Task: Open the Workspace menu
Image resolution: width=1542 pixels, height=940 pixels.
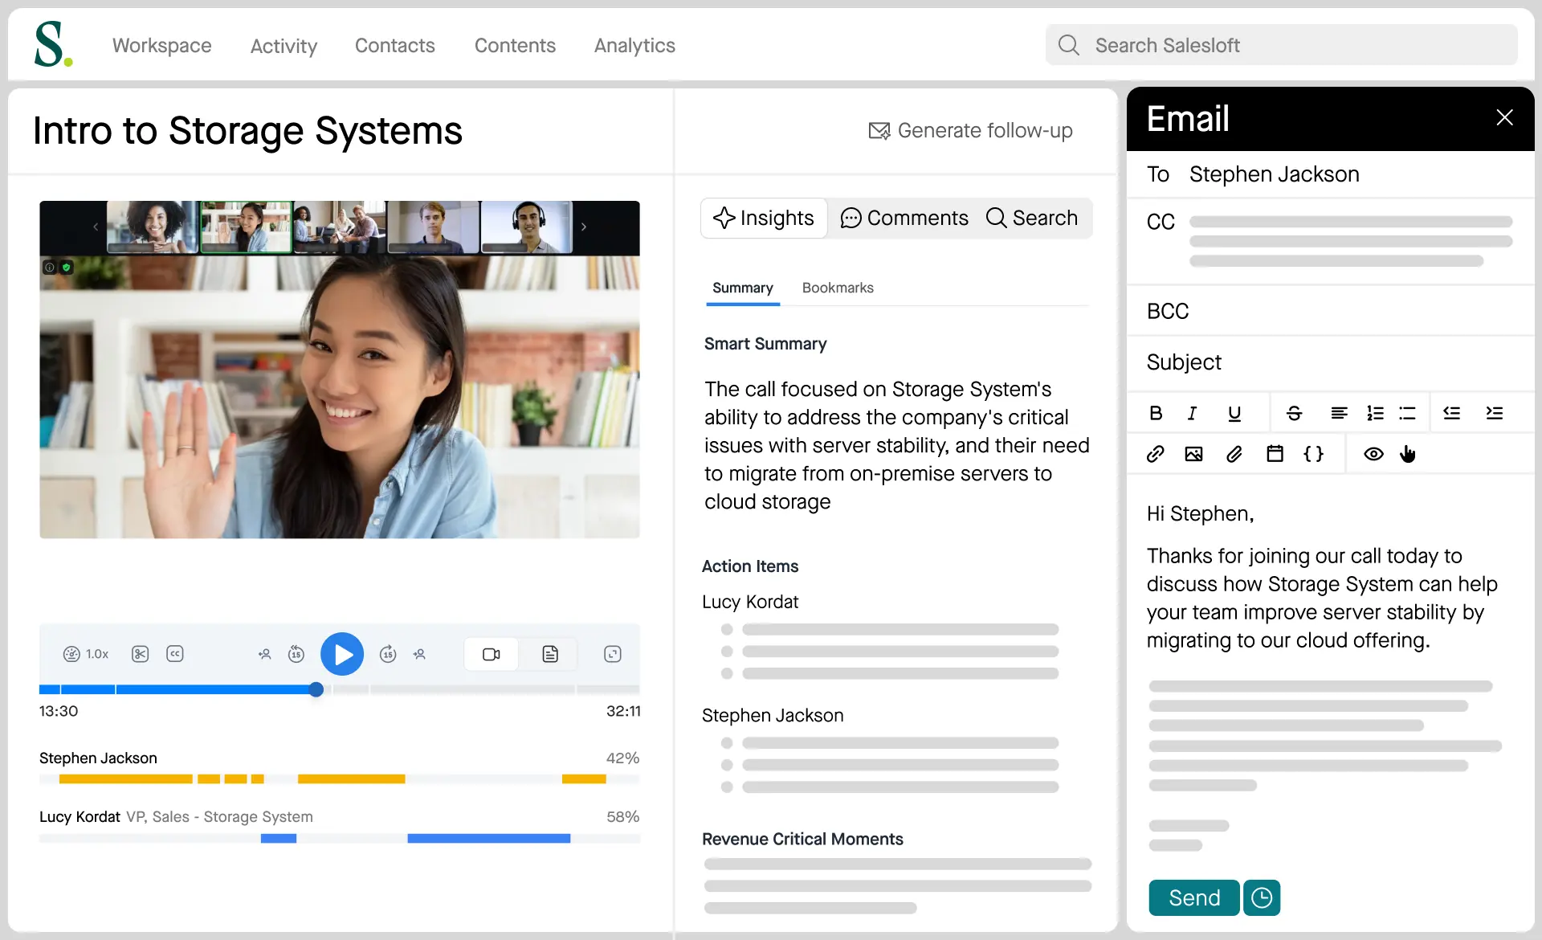Action: 161,46
